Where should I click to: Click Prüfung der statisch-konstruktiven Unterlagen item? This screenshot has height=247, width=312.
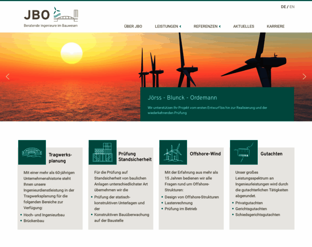point(119,203)
